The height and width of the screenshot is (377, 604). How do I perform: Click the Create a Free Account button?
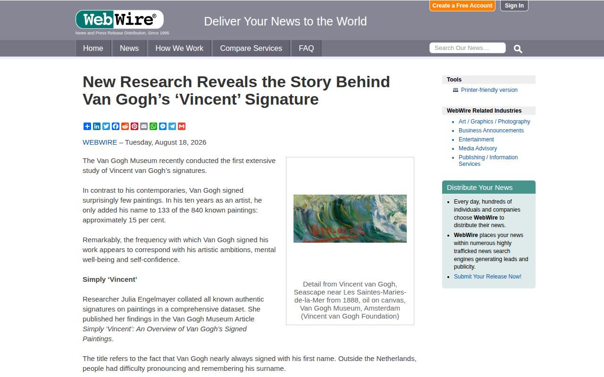[462, 6]
